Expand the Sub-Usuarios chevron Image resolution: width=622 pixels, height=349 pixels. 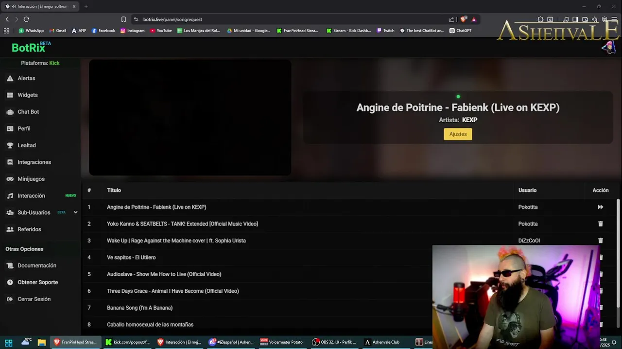click(x=75, y=212)
